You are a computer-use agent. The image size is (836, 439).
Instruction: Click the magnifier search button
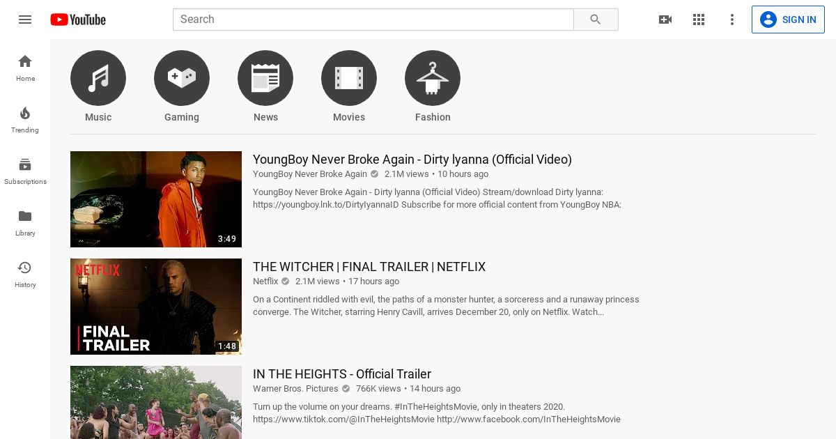click(x=596, y=20)
